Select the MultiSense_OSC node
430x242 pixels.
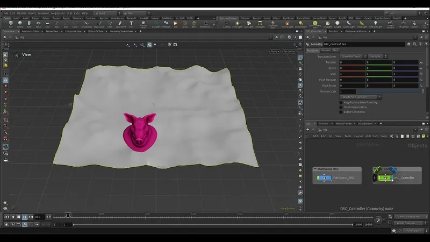point(324,178)
